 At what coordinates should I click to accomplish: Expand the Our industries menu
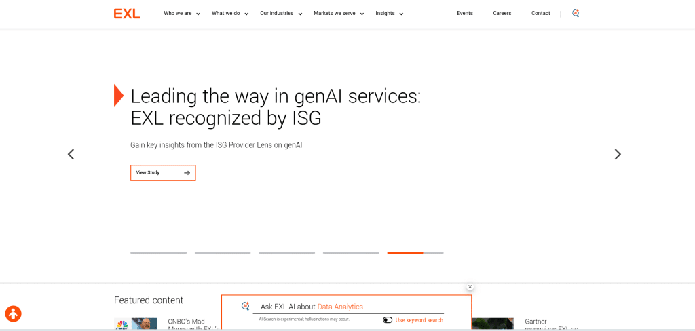281,14
